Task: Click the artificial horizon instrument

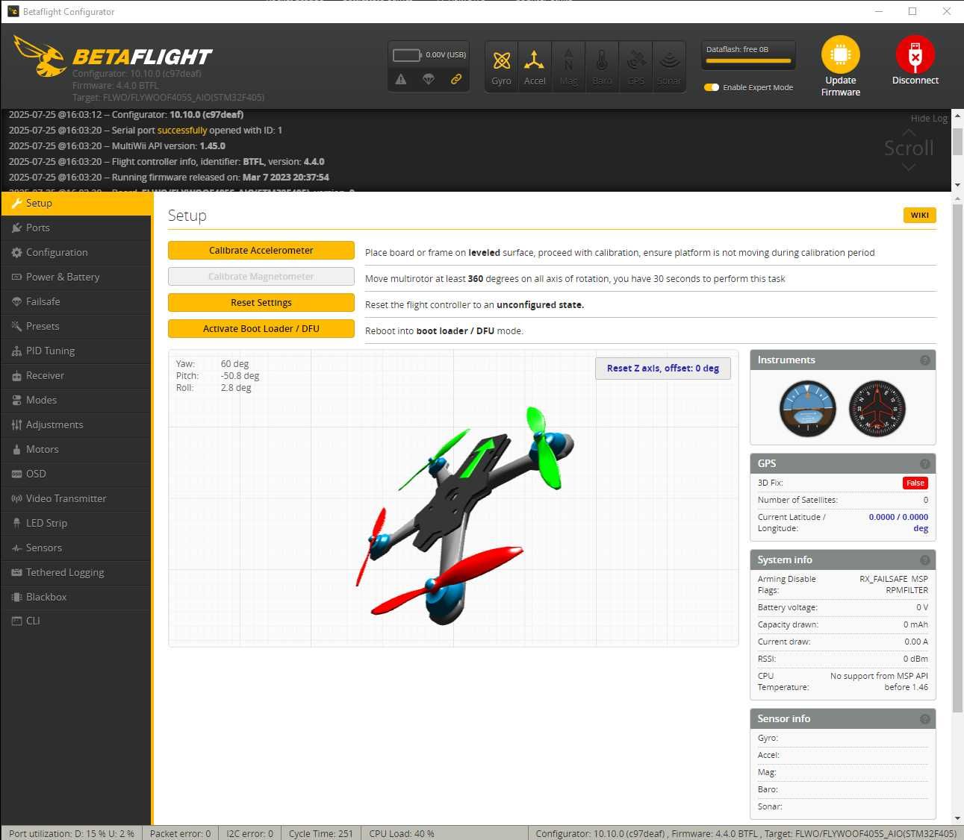Action: [x=807, y=409]
